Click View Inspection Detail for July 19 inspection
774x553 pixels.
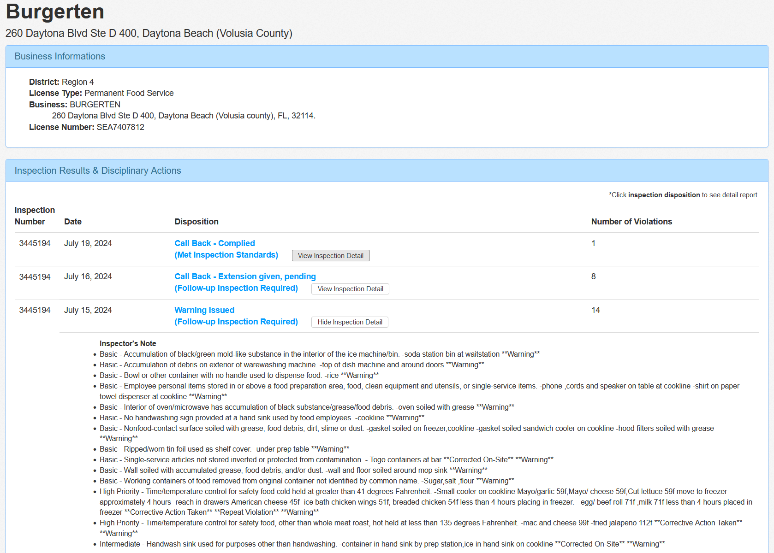click(330, 256)
